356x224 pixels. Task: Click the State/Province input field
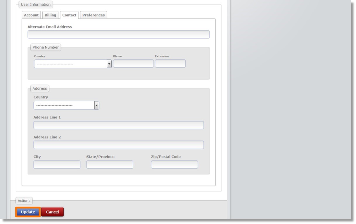[x=110, y=165]
